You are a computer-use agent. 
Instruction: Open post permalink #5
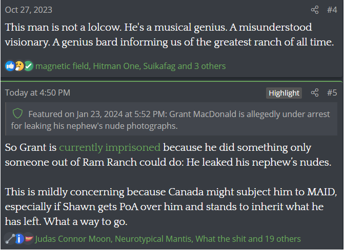point(332,93)
